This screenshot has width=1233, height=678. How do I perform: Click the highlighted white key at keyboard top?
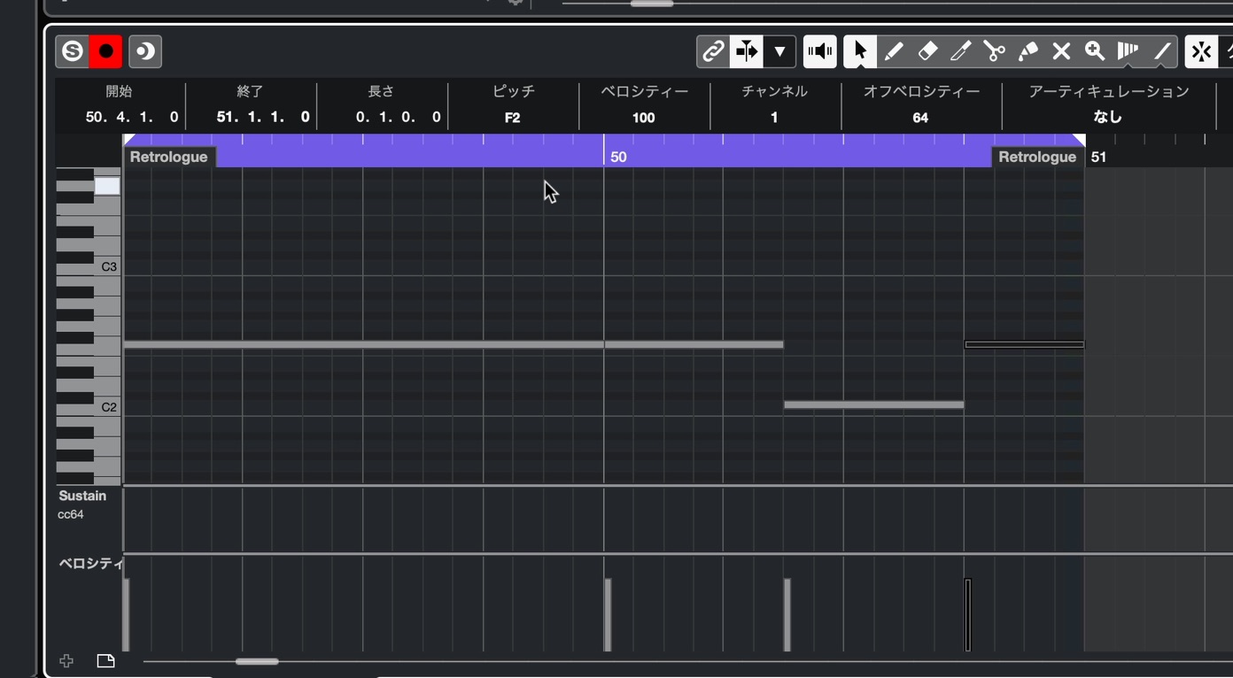107,186
